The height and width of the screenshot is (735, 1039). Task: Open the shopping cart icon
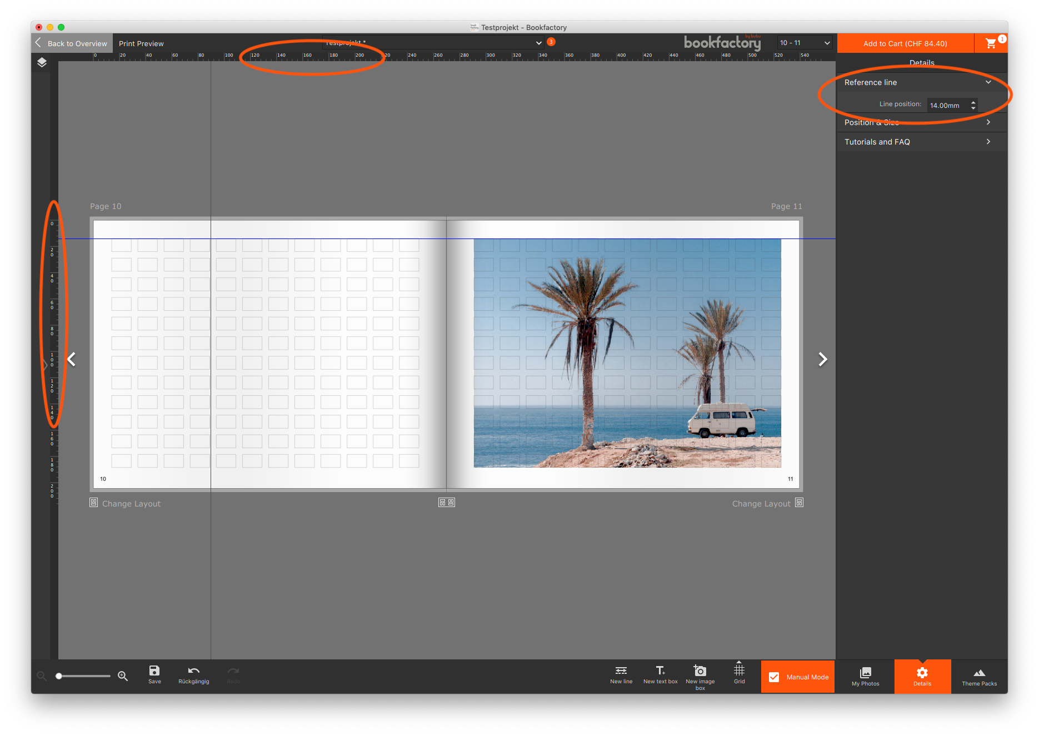pyautogui.click(x=991, y=43)
